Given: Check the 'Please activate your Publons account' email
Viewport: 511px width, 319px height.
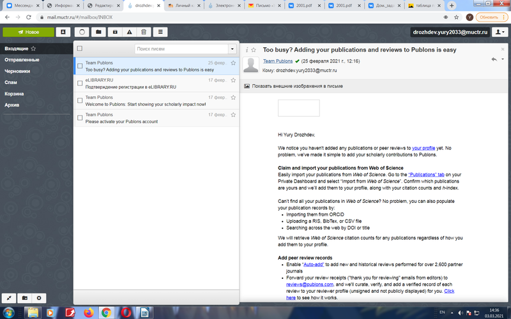Looking at the screenshot, I should coord(80,117).
